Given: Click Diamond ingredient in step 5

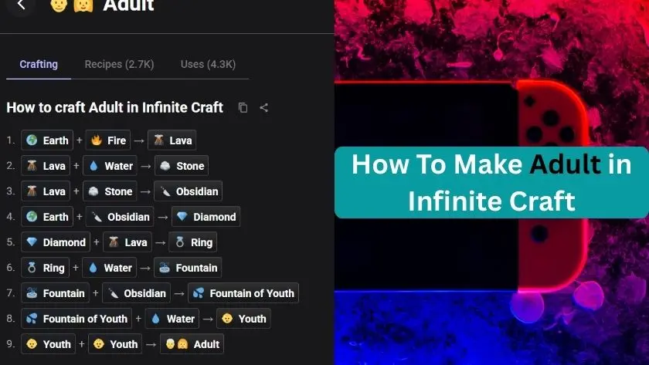Looking at the screenshot, I should [x=56, y=242].
